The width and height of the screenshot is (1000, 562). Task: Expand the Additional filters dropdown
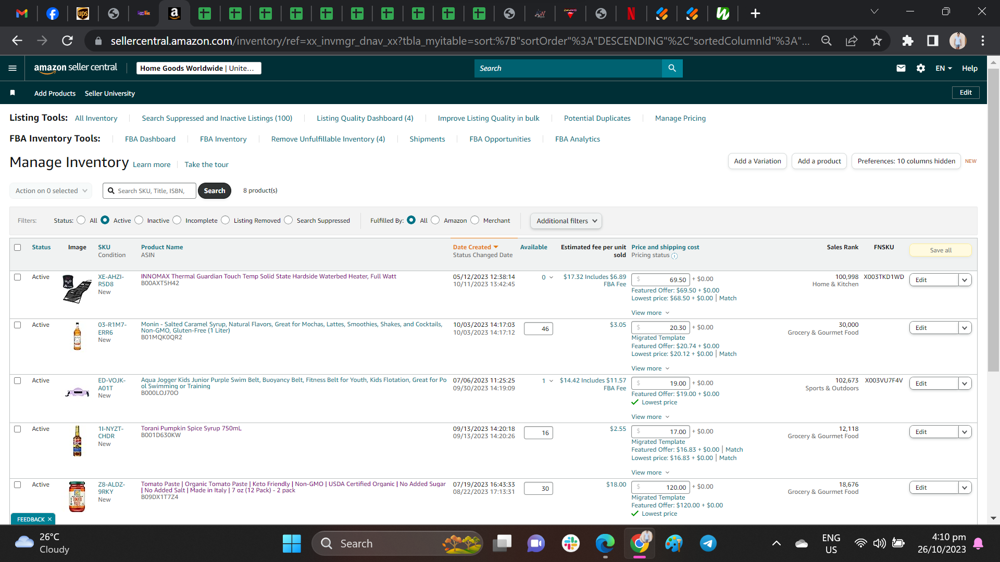click(566, 221)
